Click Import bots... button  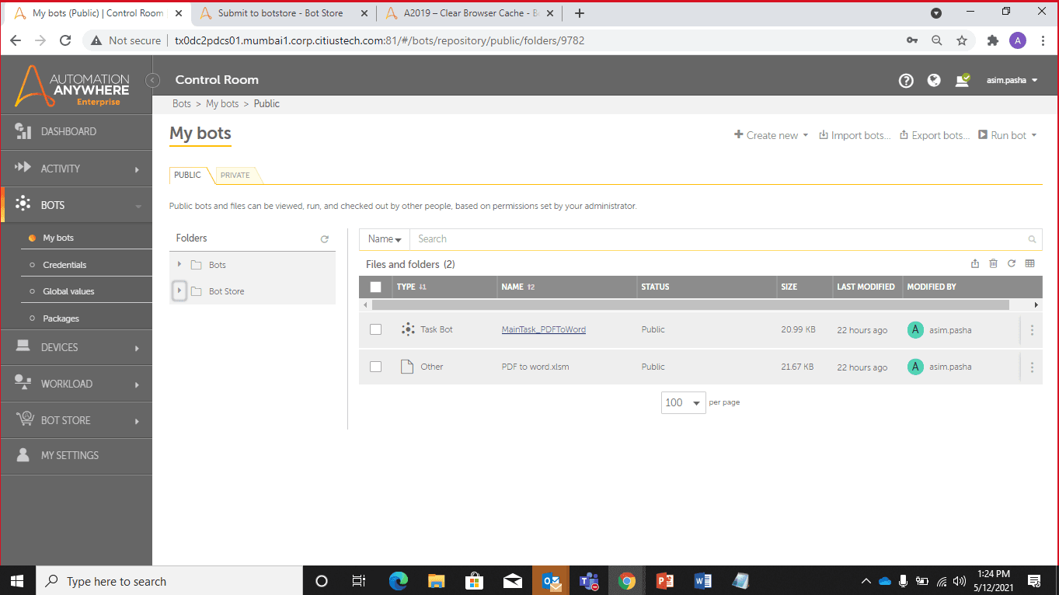855,135
